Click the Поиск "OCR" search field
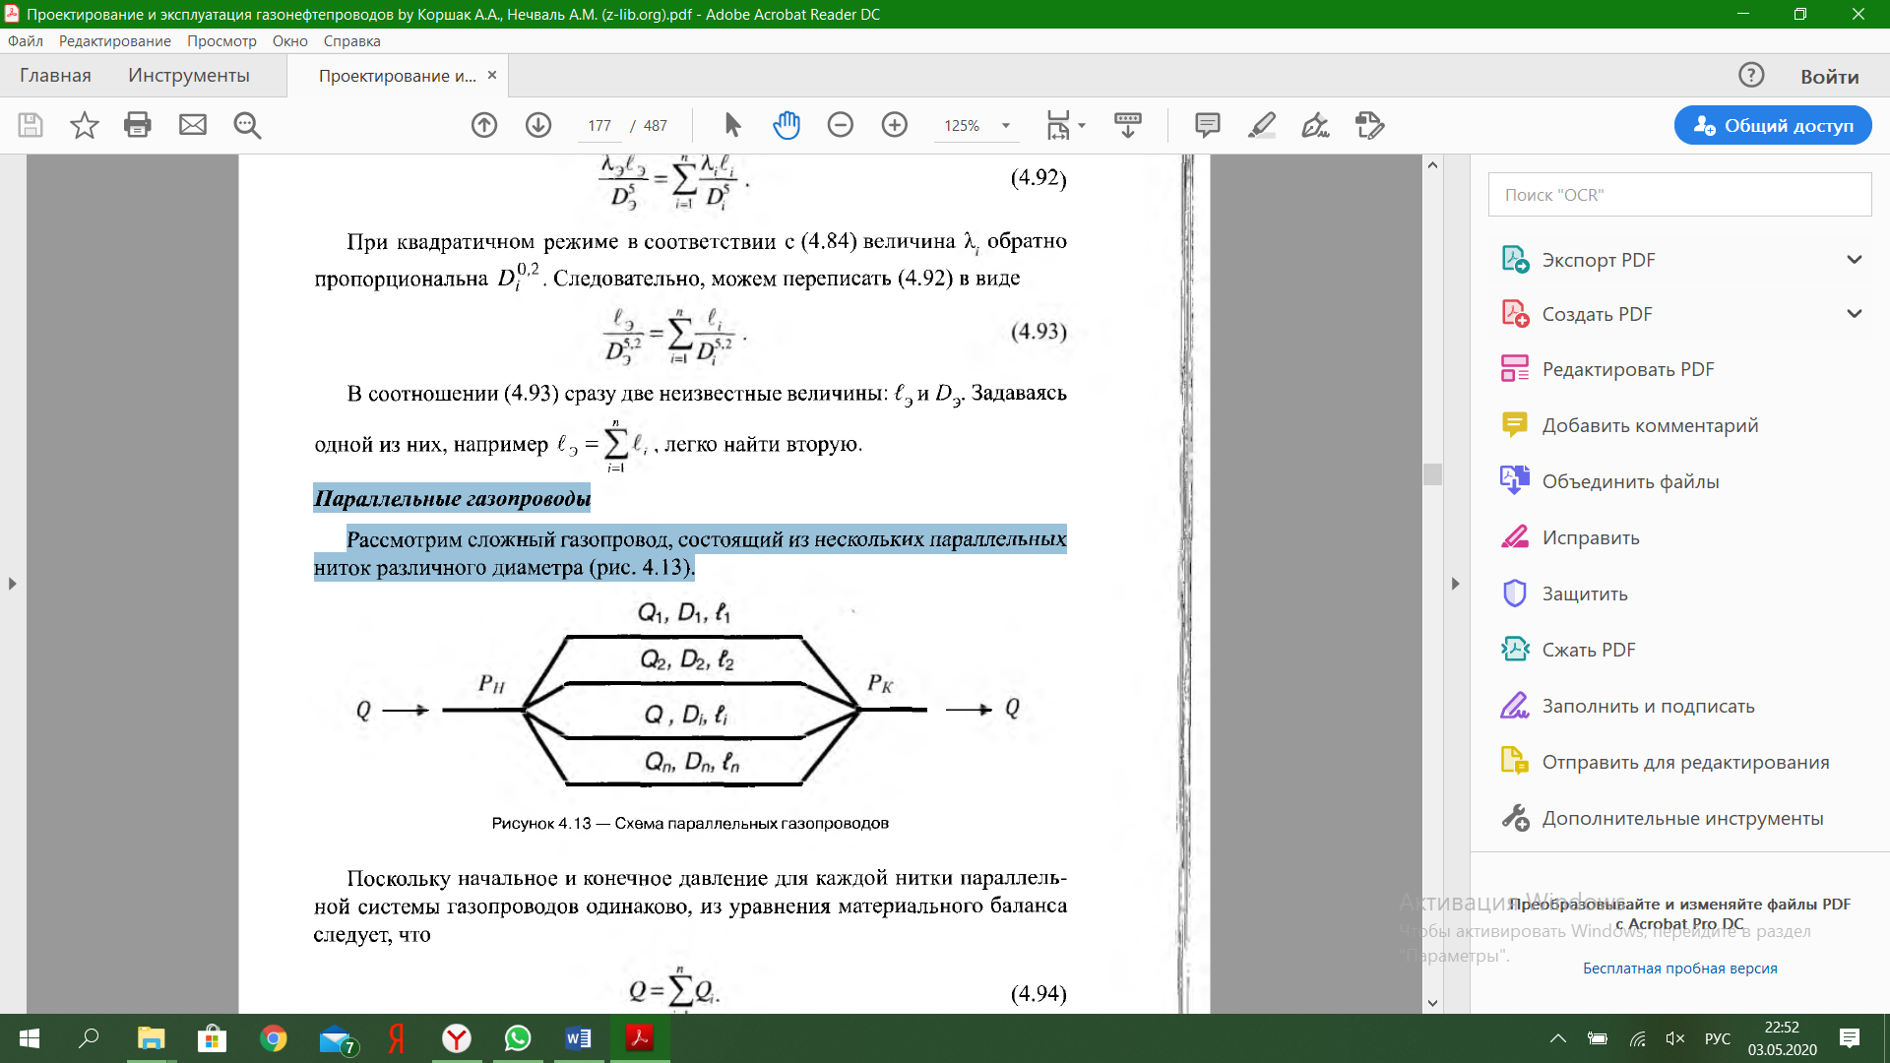This screenshot has height=1063, width=1890. [1679, 195]
